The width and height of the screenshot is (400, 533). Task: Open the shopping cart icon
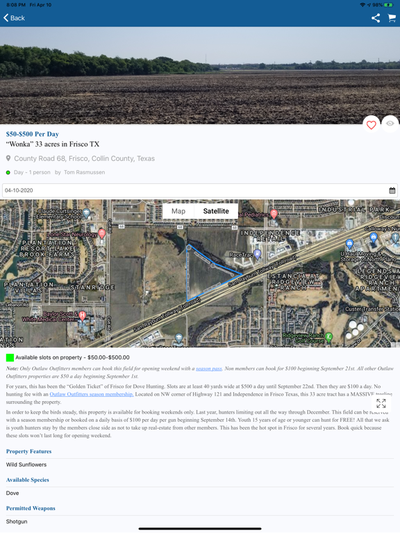click(392, 18)
